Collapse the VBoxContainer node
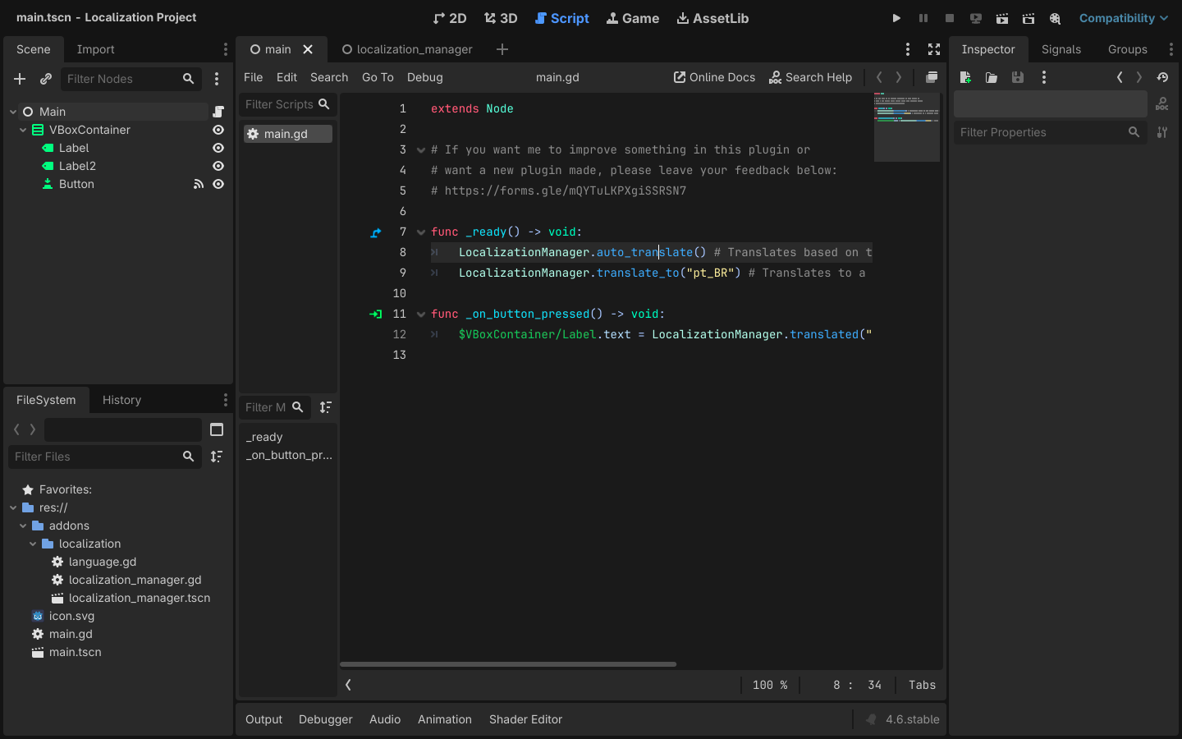 [x=23, y=130]
